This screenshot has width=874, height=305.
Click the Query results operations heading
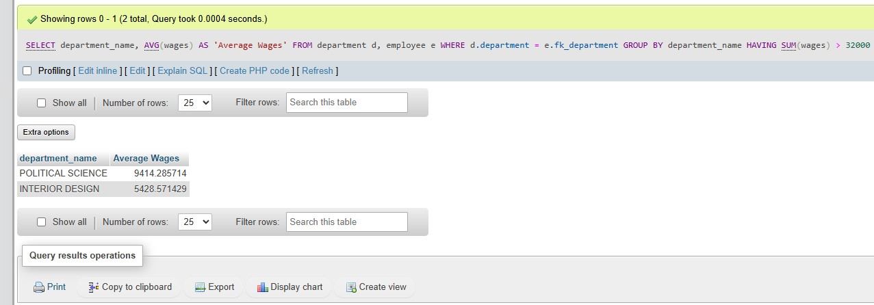coord(83,256)
